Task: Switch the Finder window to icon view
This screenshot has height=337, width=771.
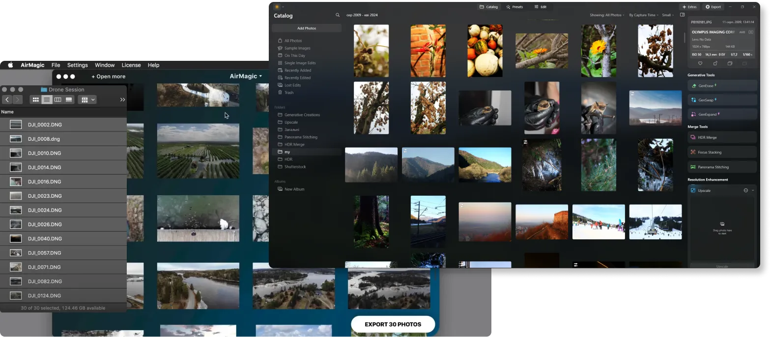Action: 35,100
